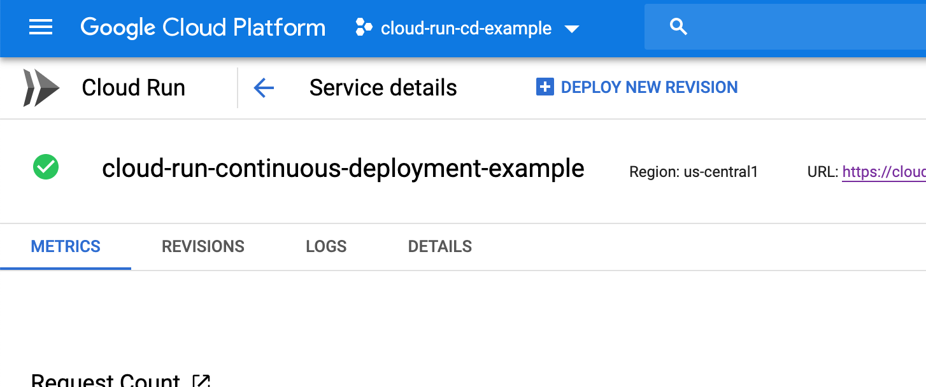Switch to the REVISIONS tab

click(x=203, y=246)
